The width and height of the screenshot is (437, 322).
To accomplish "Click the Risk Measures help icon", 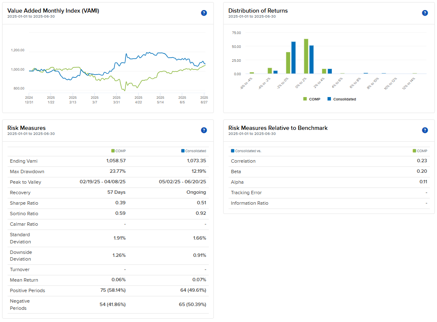I will [204, 130].
